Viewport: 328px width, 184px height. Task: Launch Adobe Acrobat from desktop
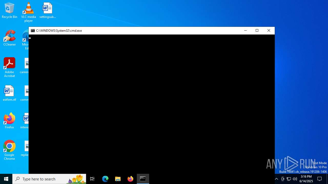click(9, 67)
